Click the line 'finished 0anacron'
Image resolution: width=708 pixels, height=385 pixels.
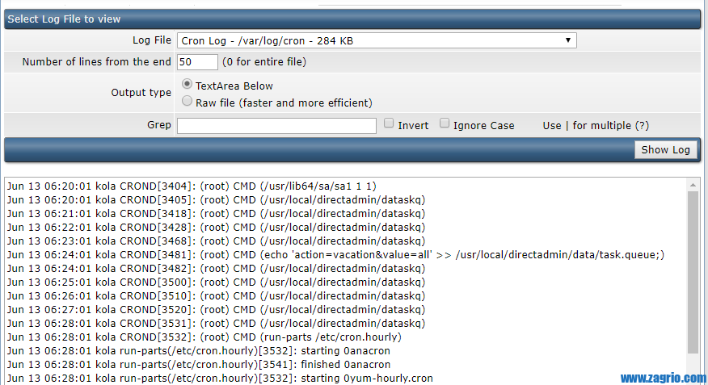click(198, 364)
